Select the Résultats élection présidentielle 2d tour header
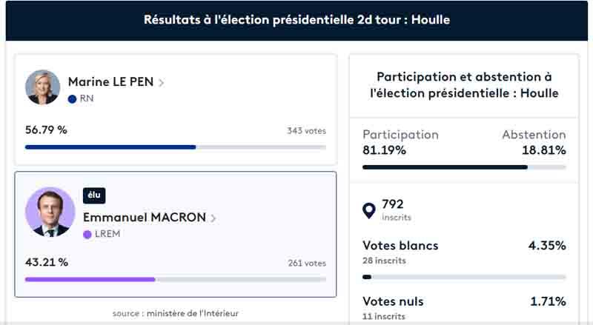 pos(297,20)
